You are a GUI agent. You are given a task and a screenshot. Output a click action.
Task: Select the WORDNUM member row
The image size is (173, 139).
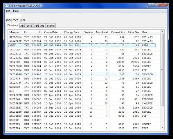tap(82, 87)
